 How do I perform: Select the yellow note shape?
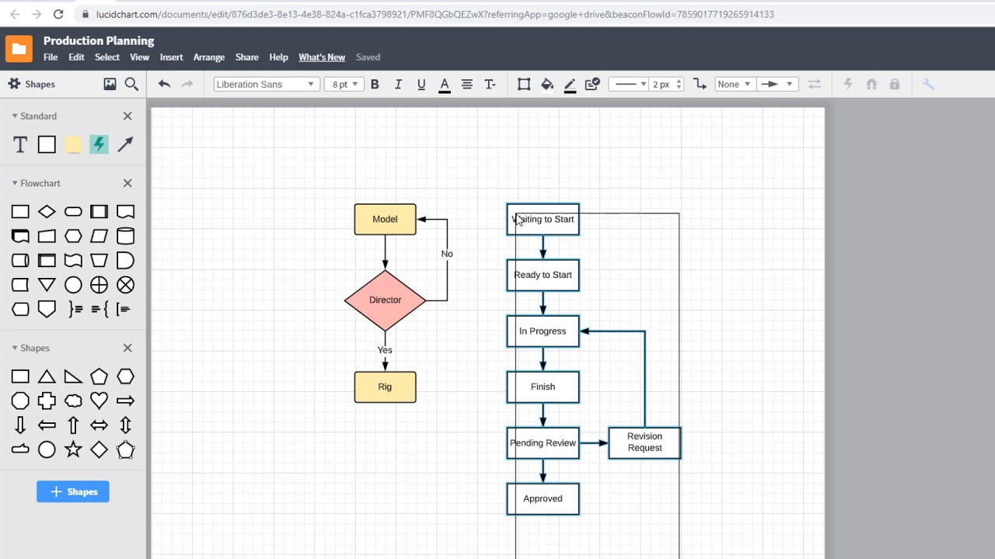click(x=73, y=144)
